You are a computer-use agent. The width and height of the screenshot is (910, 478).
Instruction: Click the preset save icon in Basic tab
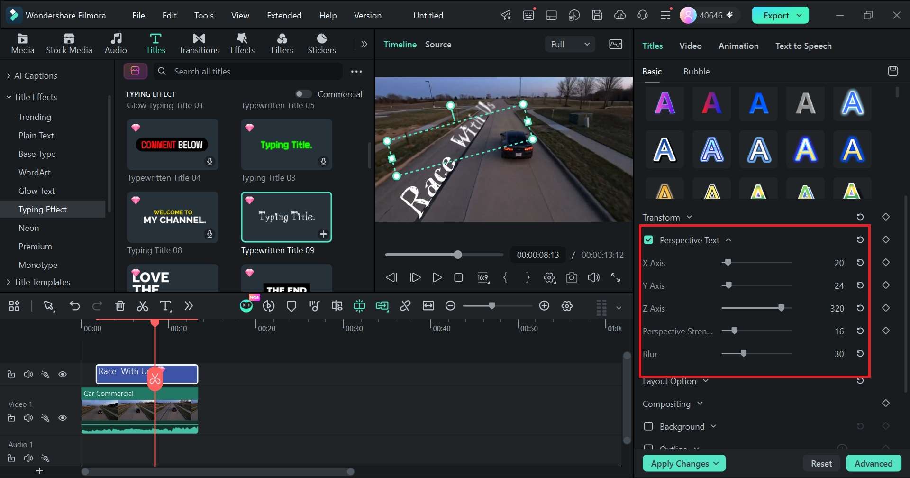[x=893, y=71]
